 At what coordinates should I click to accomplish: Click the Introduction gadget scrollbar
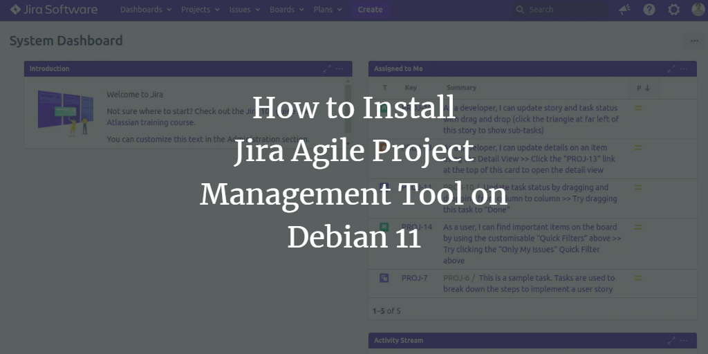click(347, 113)
